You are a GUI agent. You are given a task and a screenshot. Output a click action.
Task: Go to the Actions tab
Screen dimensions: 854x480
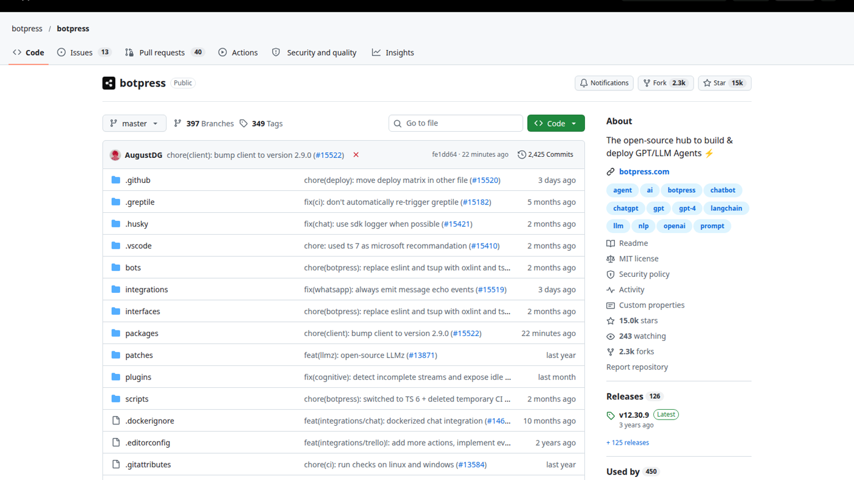(x=238, y=52)
